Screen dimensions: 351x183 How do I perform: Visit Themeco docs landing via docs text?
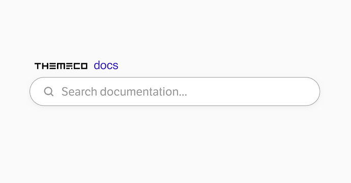pos(106,65)
